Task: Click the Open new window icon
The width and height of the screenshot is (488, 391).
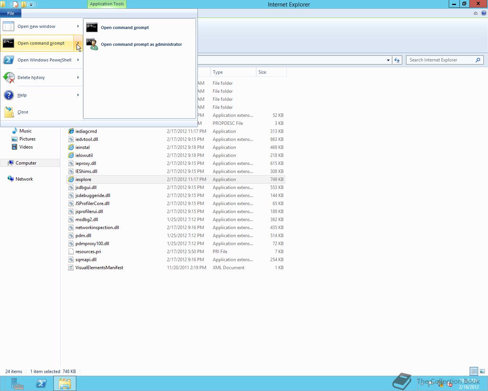Action: (8, 26)
